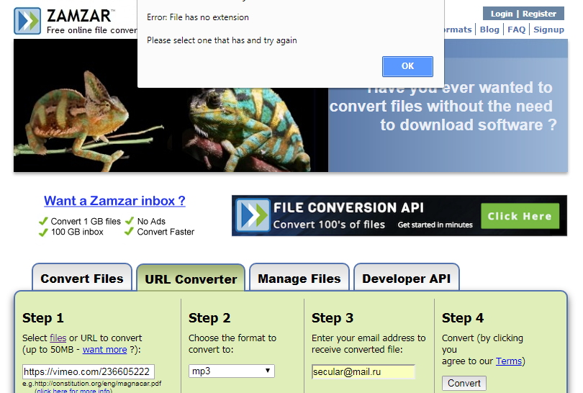Viewport: 583px width, 393px height.
Task: Click the 'Convert Faster' text
Action: tap(166, 232)
